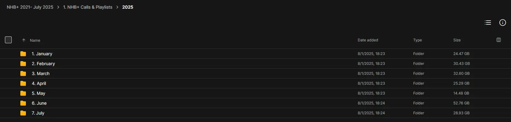Open the 4. April folder
This screenshot has width=511, height=122.
(39, 83)
